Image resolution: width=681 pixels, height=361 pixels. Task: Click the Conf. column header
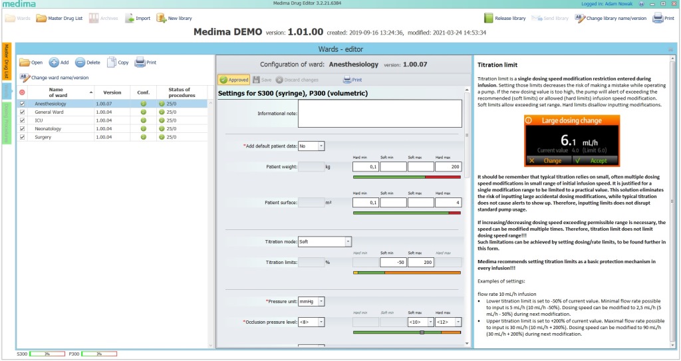144,92
